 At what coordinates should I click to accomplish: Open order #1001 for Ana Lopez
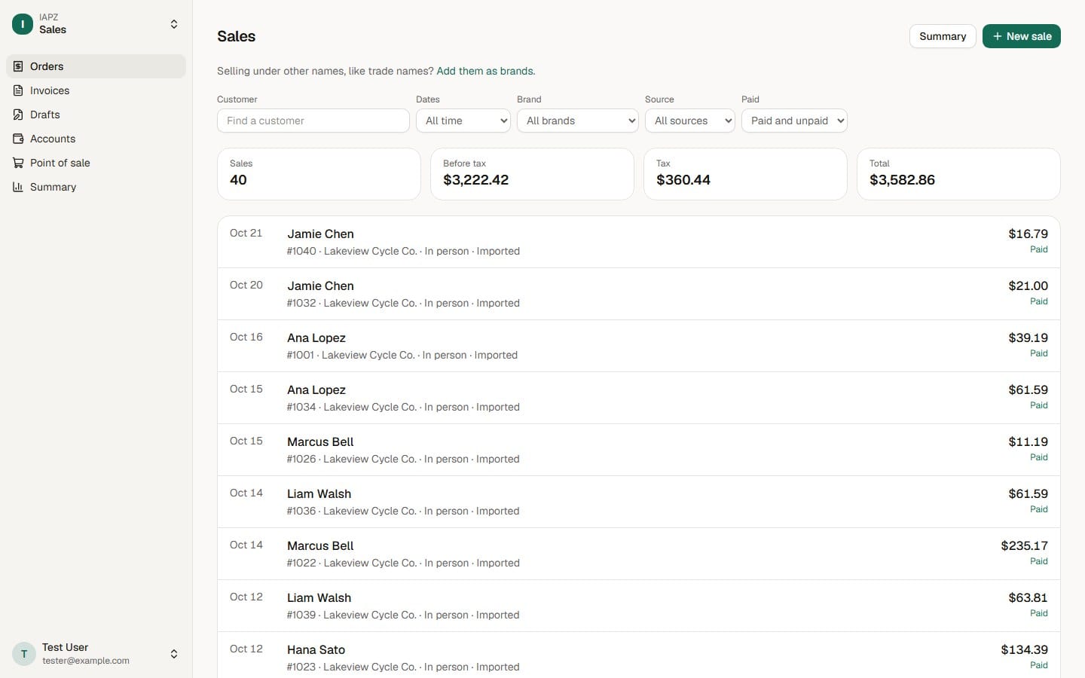tap(639, 346)
